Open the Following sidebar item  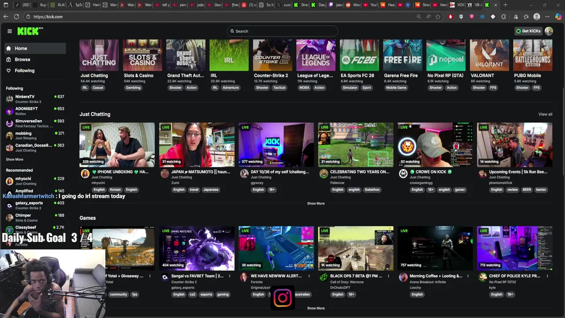click(x=35, y=70)
